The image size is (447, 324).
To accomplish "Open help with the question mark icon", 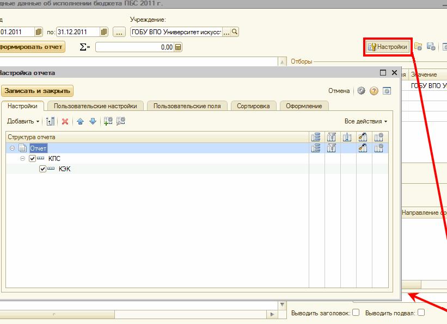I will pyautogui.click(x=373, y=91).
